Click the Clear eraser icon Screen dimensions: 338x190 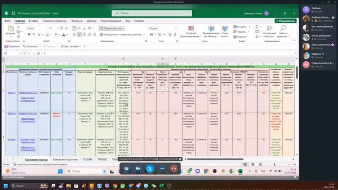(257, 37)
